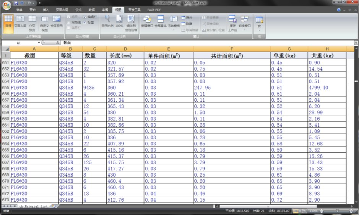The image size is (359, 215).
Task: Go to last sheet navigation arrow
Action: tap(15, 206)
